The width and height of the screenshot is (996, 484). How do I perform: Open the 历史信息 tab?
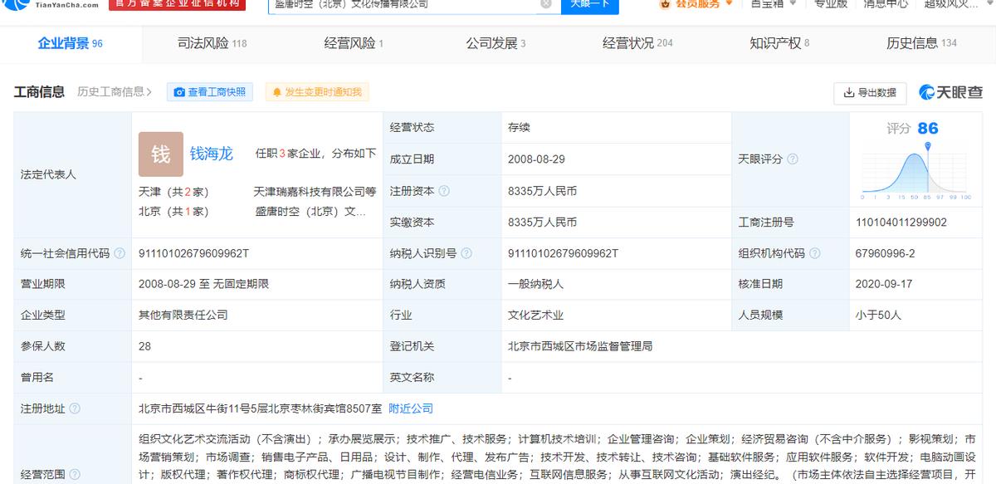click(922, 43)
